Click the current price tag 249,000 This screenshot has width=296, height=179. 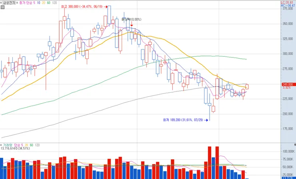click(289, 84)
